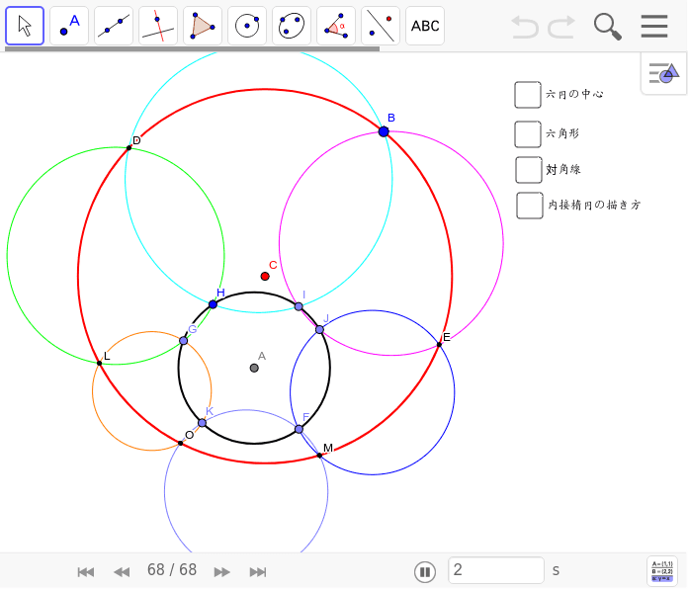Click gray center point A
The width and height of the screenshot is (688, 589).
[254, 368]
